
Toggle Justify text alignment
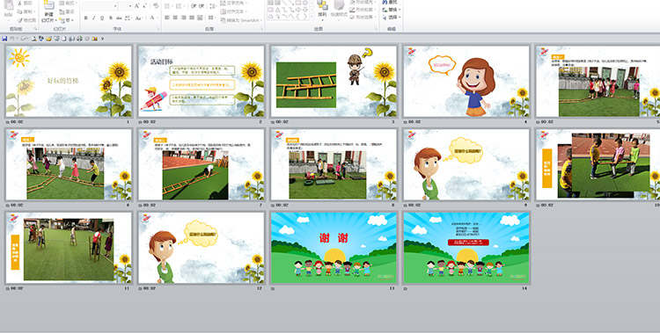click(x=192, y=18)
